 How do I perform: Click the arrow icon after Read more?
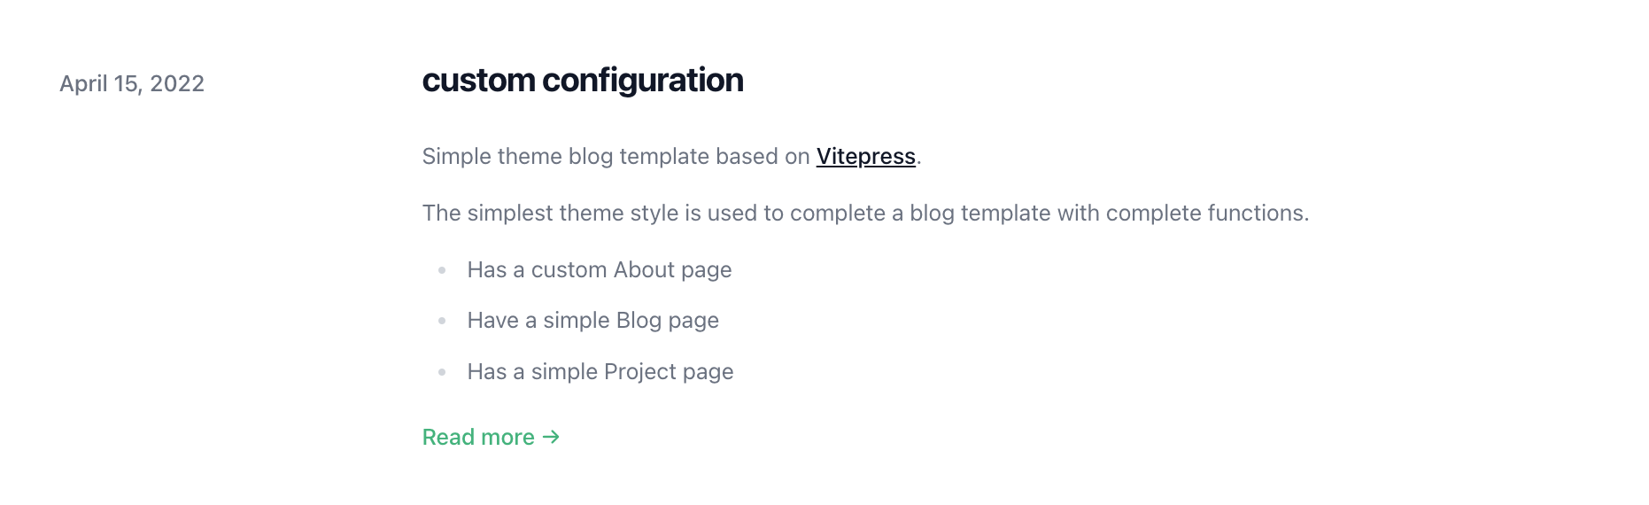(x=552, y=437)
